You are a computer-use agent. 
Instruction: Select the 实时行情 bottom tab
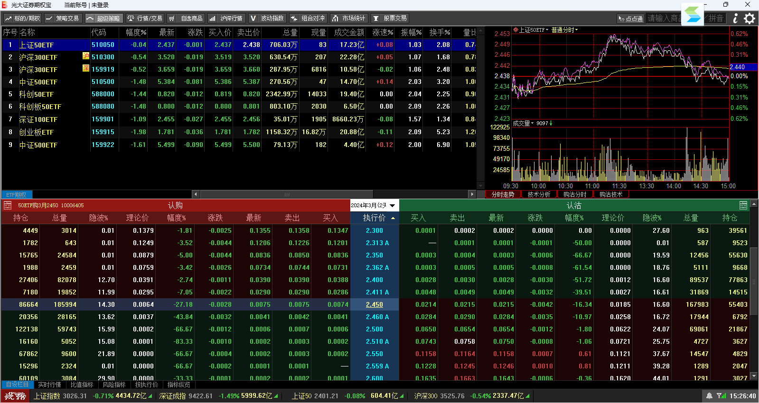point(49,385)
